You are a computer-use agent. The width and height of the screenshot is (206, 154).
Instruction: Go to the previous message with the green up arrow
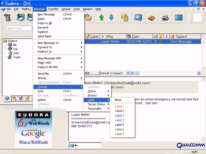(101, 17)
